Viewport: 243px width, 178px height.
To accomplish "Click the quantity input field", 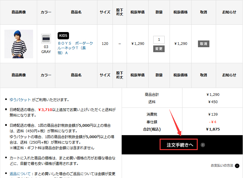I will pos(159,40).
